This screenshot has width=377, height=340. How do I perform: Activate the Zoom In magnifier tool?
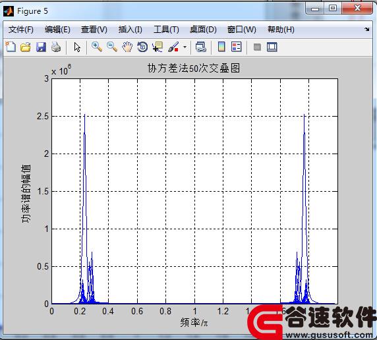click(x=97, y=47)
